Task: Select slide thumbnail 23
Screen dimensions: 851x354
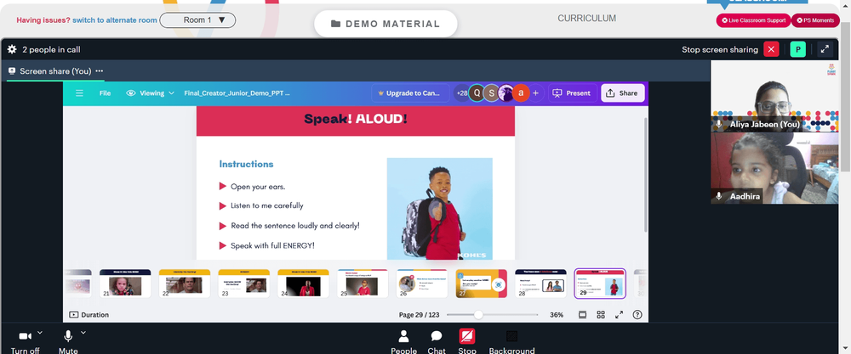Action: [x=243, y=284]
